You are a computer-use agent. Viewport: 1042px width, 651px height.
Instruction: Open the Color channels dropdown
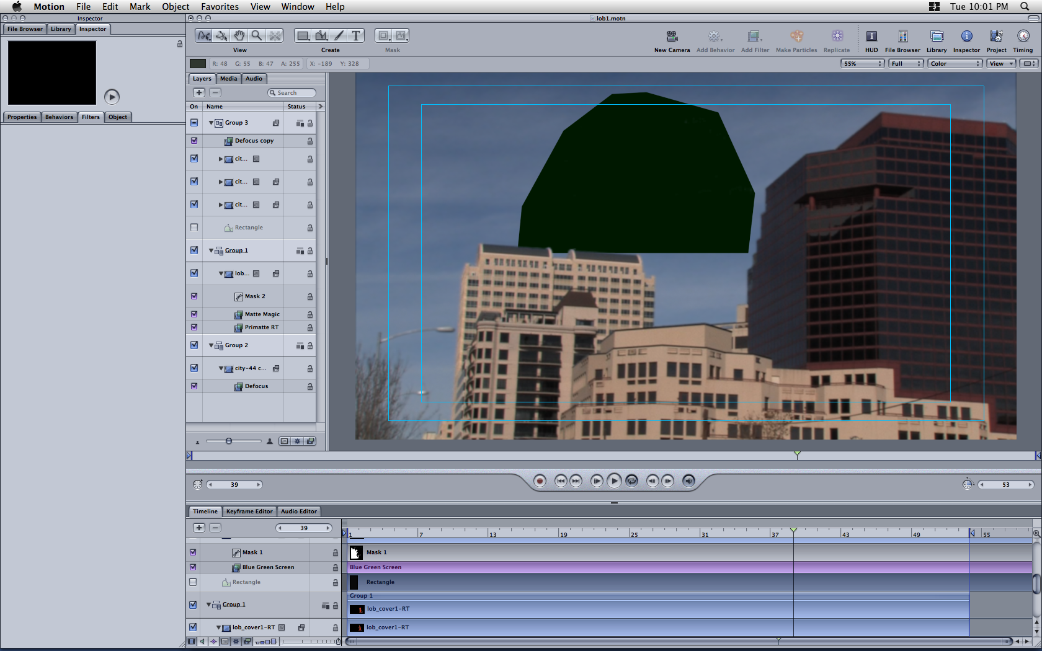pos(955,64)
